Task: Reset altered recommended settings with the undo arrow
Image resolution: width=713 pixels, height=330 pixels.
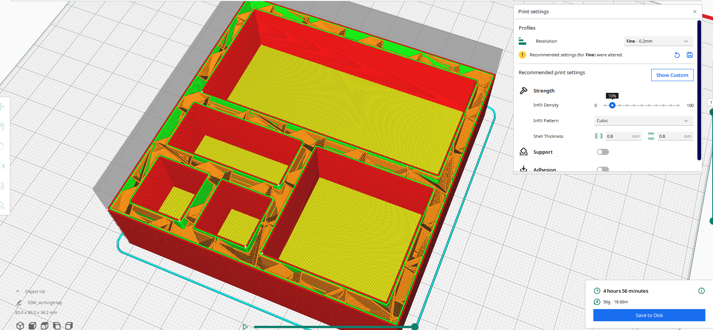Action: pyautogui.click(x=677, y=55)
